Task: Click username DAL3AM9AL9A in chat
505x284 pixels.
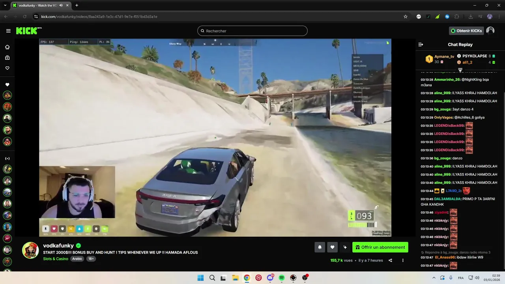Action: click(447, 199)
